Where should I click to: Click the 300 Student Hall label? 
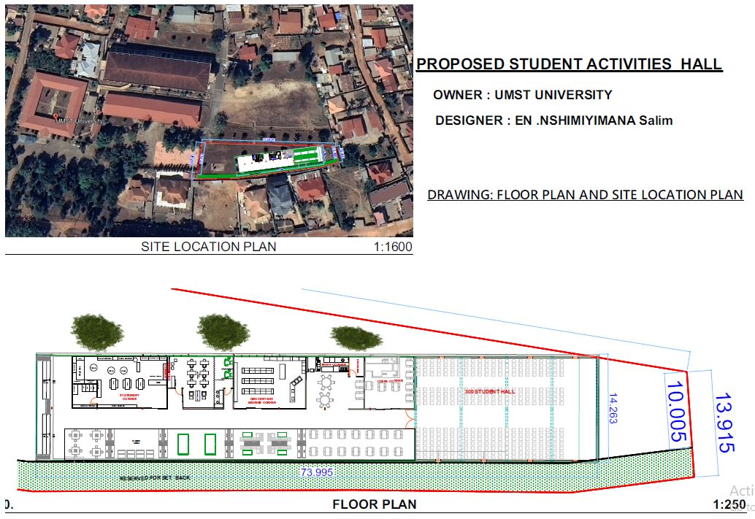coord(489,392)
